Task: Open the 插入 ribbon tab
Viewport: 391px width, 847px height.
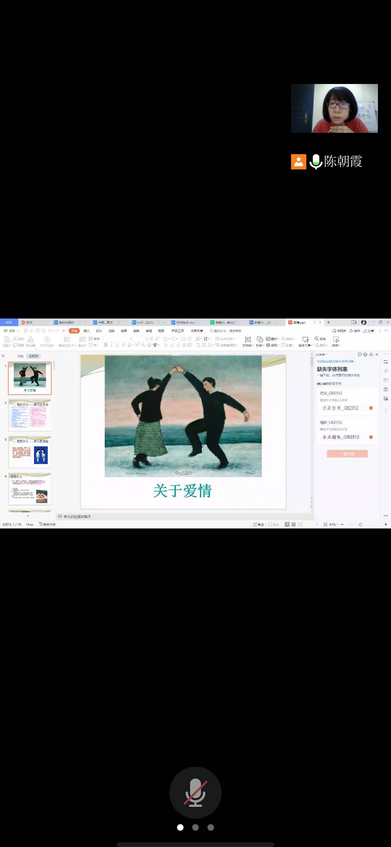Action: pos(87,331)
